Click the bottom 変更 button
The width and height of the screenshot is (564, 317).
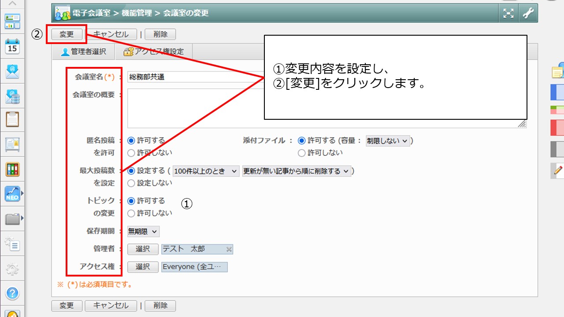coord(67,306)
